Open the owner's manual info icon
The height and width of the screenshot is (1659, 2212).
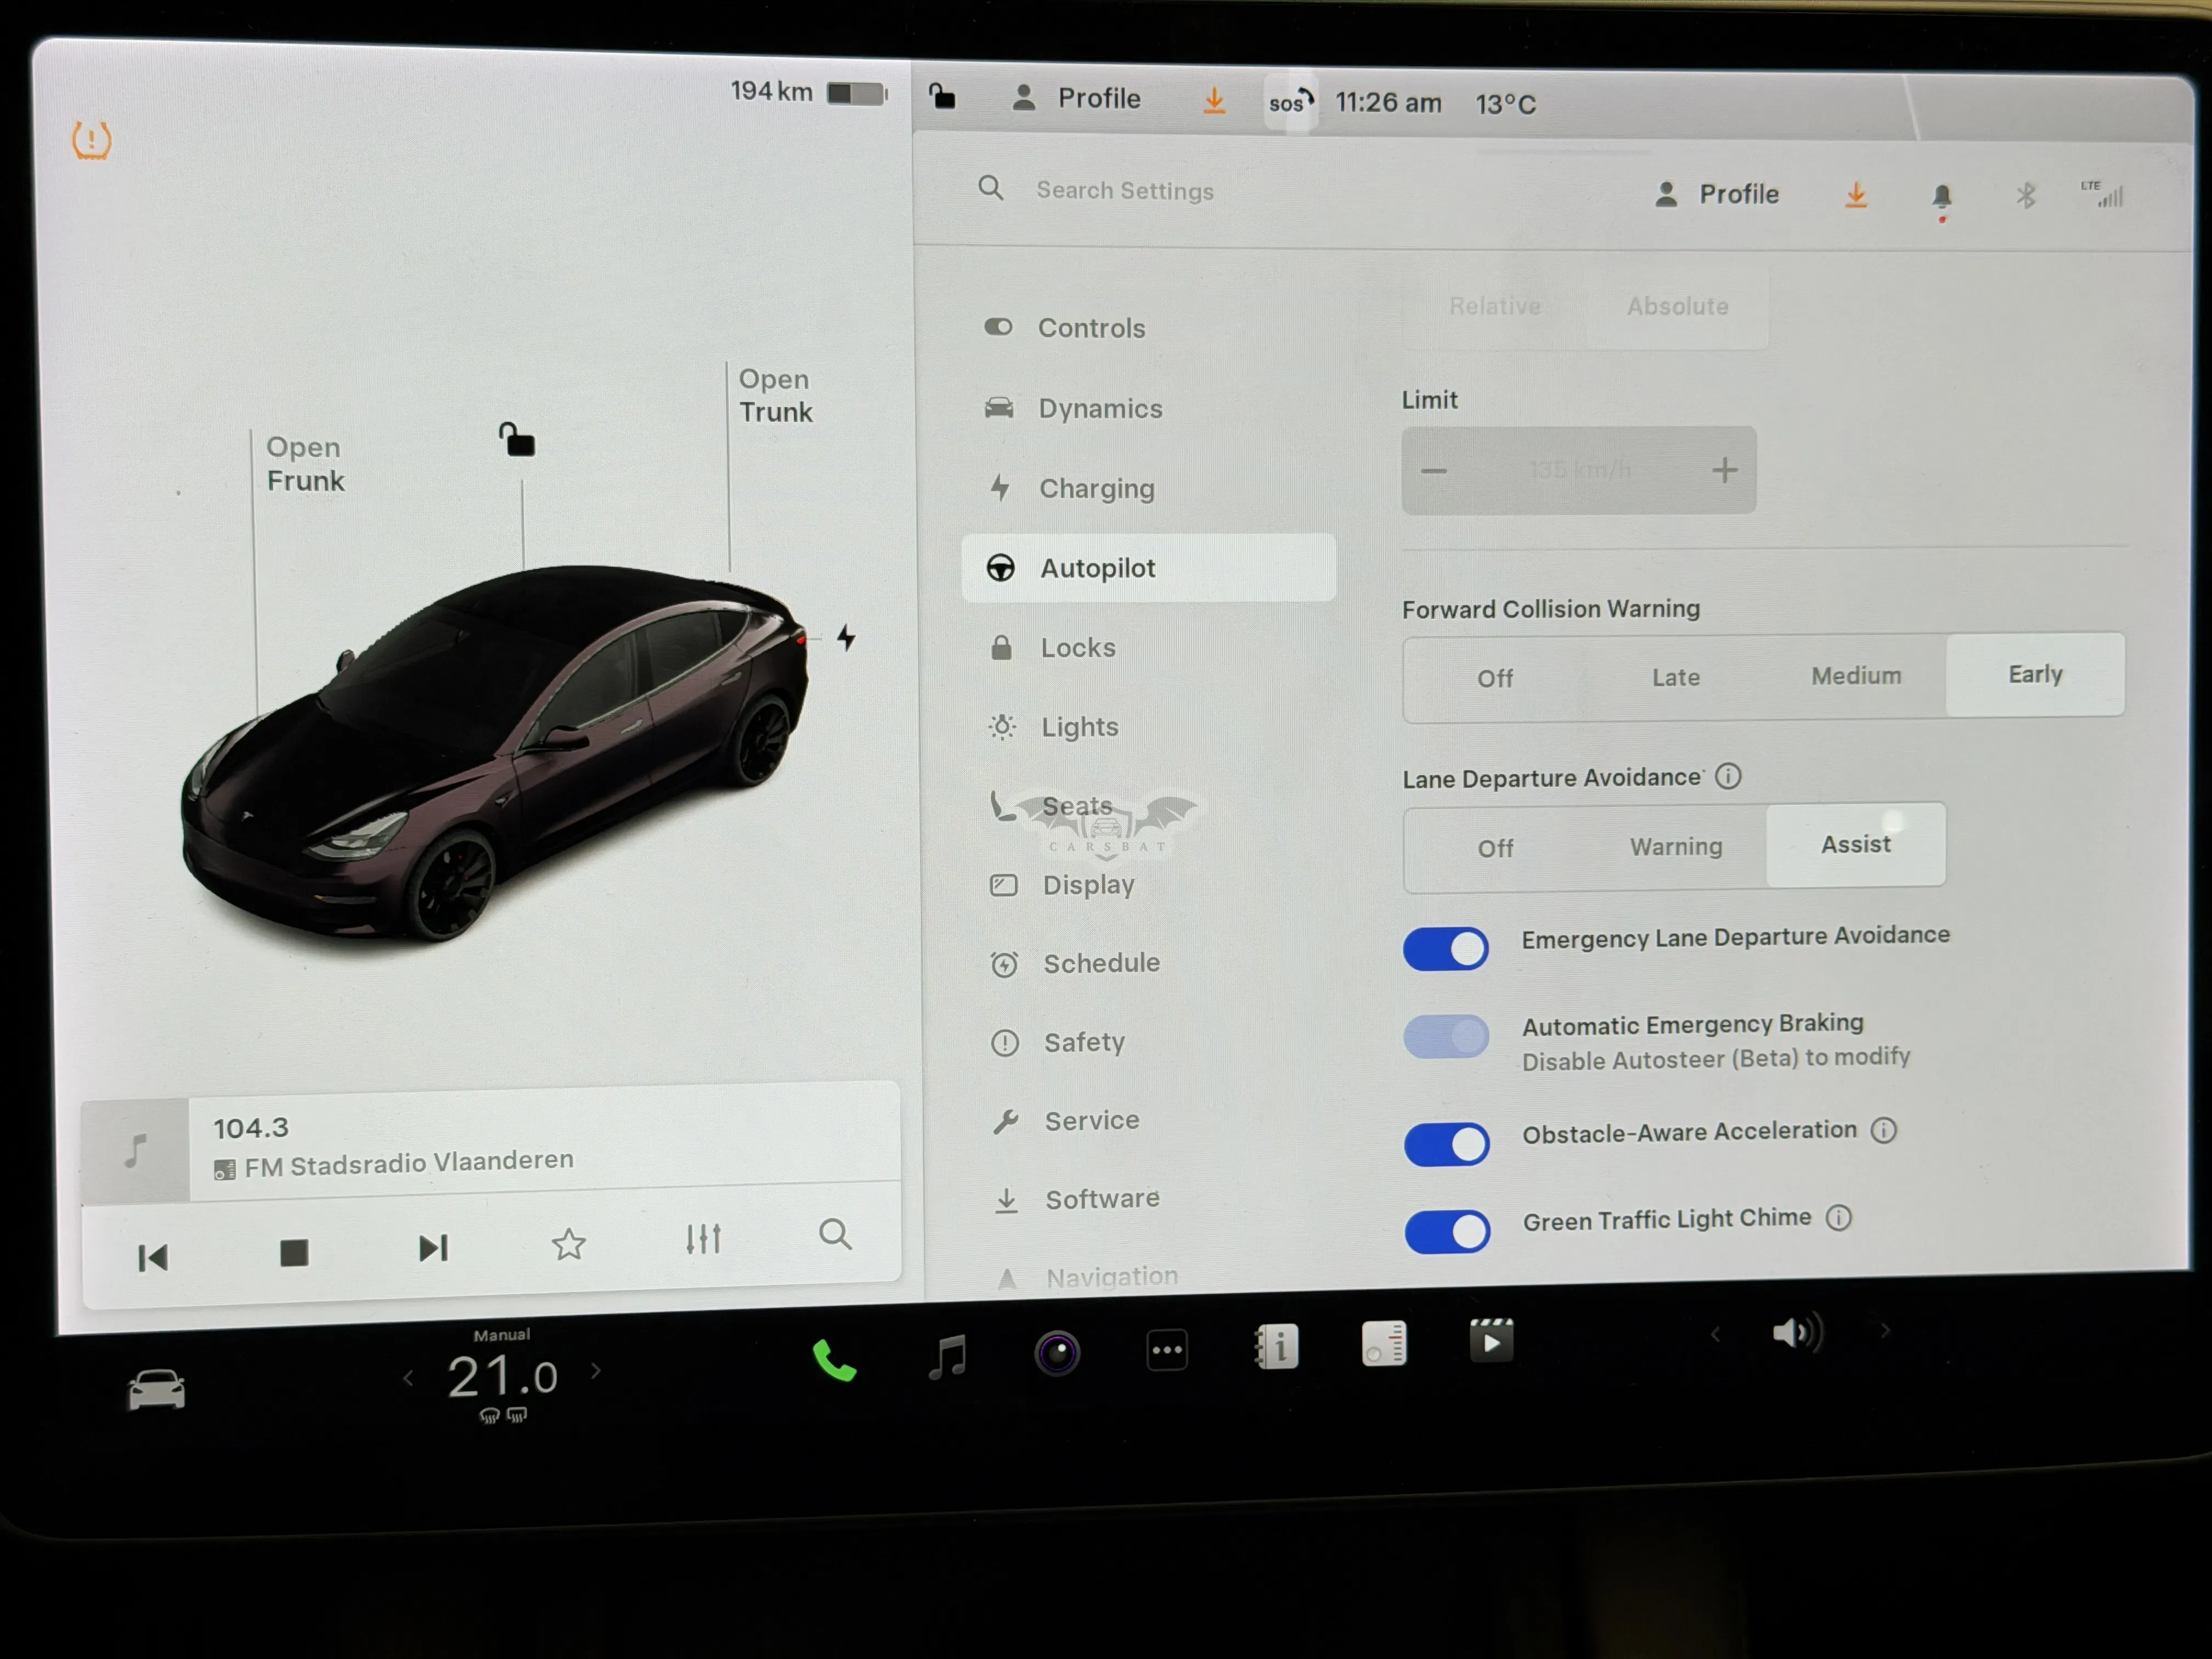coord(1277,1346)
